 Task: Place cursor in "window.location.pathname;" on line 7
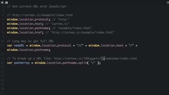(29, 28)
